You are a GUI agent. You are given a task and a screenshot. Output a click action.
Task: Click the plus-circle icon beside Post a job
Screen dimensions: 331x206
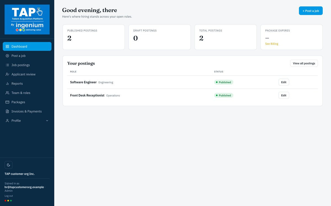(7, 56)
